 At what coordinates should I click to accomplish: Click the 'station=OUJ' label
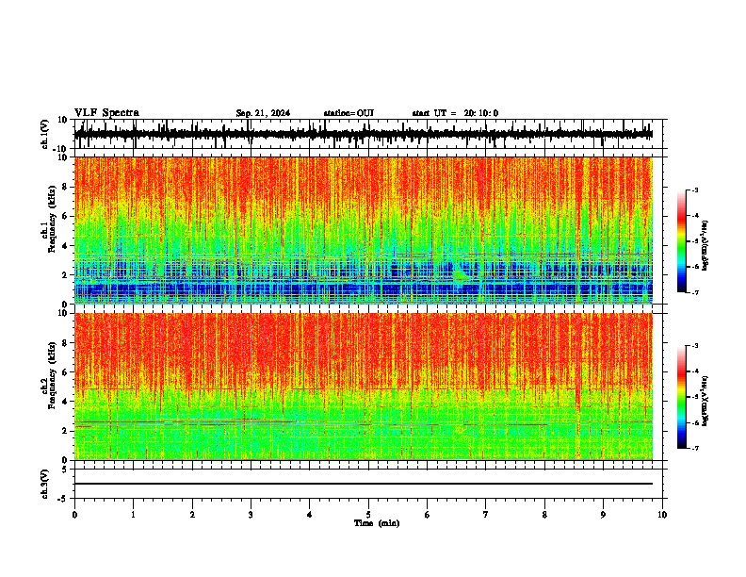point(349,113)
